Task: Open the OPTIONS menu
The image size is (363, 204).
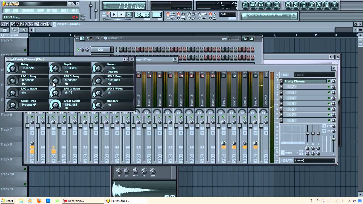Action: point(52,11)
